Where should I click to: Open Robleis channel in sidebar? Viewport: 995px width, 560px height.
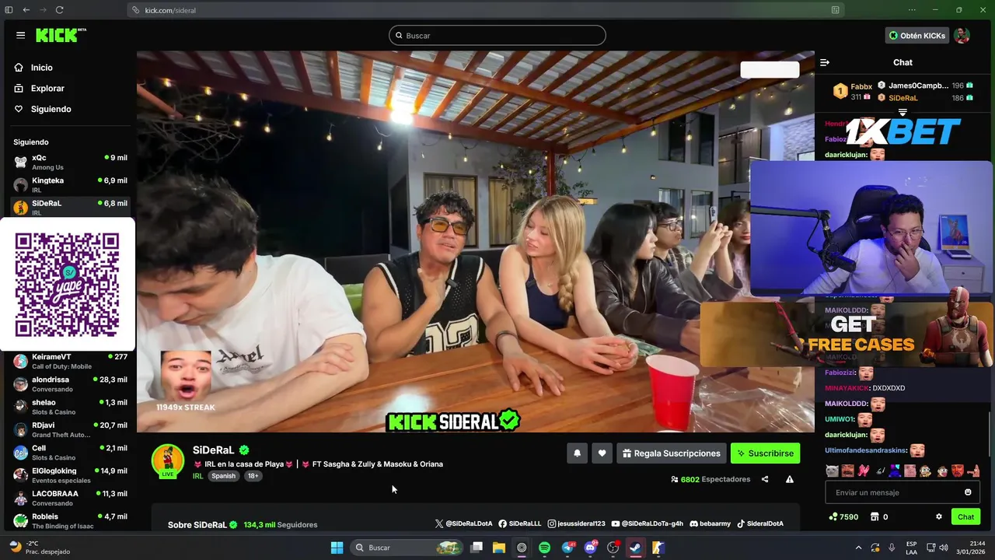(70, 520)
